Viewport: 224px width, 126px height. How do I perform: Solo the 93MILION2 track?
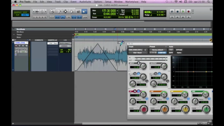23,46
